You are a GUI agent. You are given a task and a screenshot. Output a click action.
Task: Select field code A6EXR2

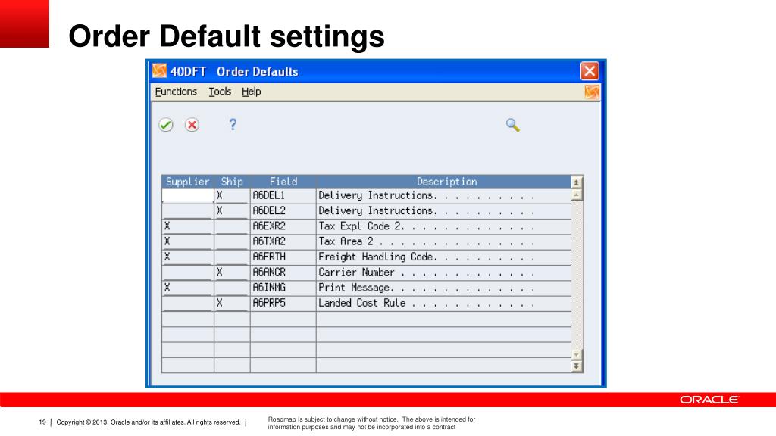point(269,226)
